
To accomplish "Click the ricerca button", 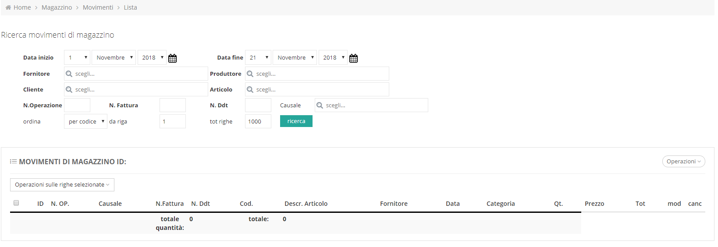I will pyautogui.click(x=296, y=121).
